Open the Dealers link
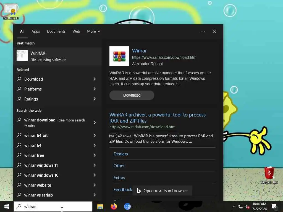This screenshot has height=212, width=283. coord(121,154)
